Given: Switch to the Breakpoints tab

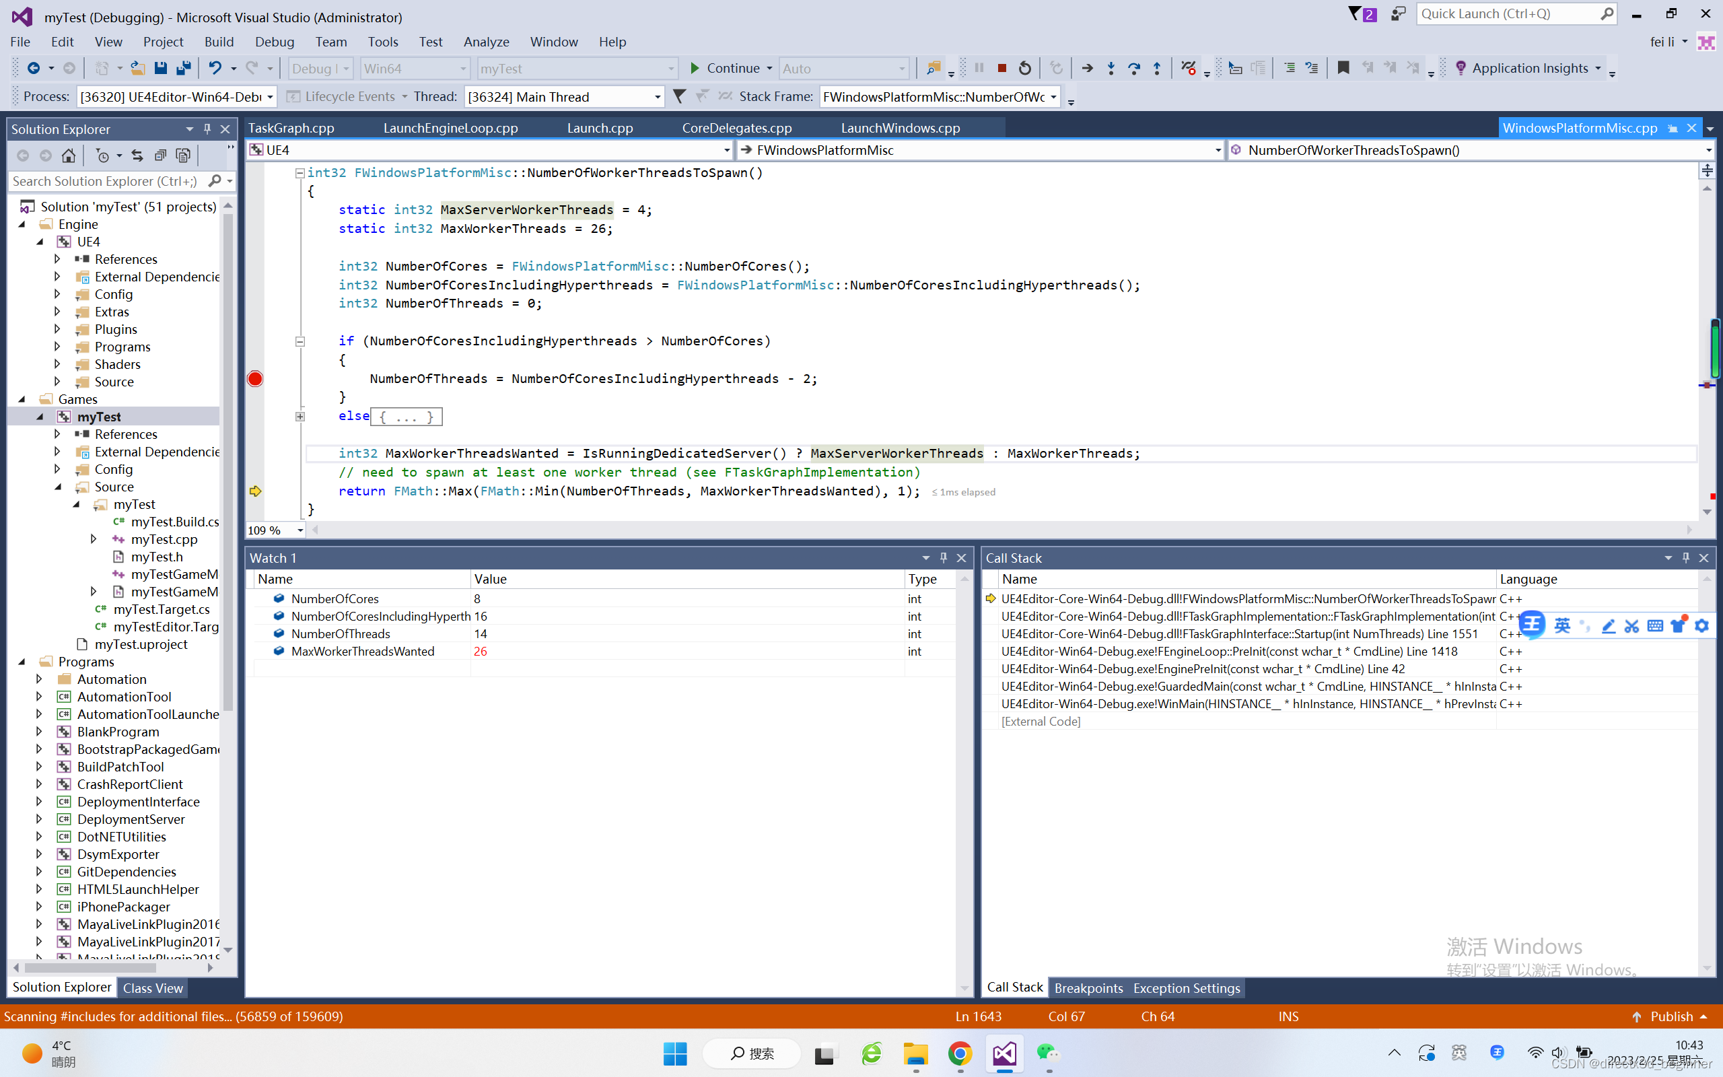Looking at the screenshot, I should (1088, 988).
